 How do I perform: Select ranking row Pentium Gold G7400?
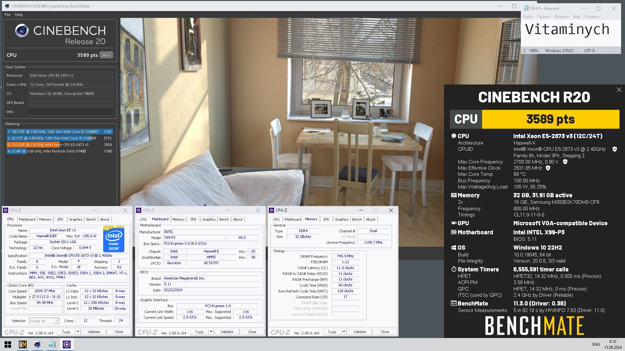[x=60, y=151]
